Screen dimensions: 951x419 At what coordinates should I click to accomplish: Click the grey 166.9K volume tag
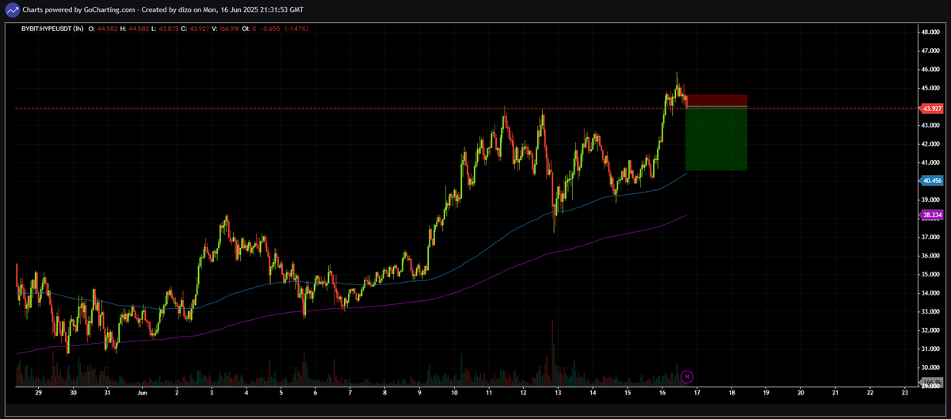coord(930,383)
